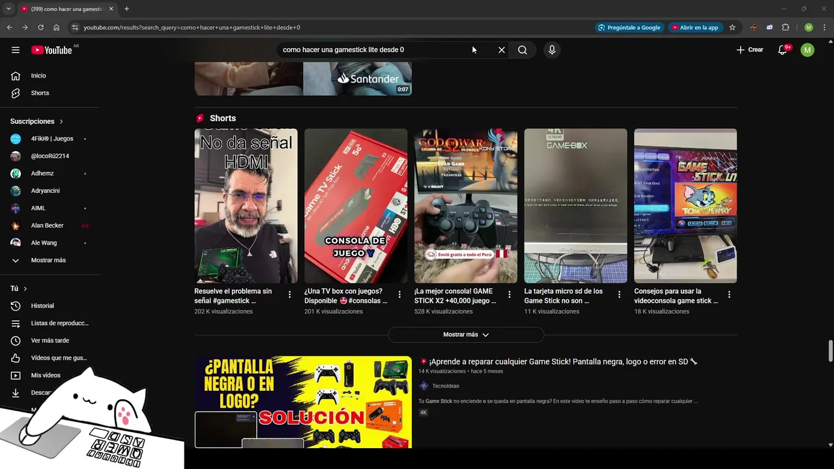
Task: Go to the YouTube logo home
Action: (x=51, y=50)
